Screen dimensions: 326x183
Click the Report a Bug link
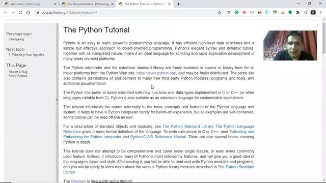(18, 72)
